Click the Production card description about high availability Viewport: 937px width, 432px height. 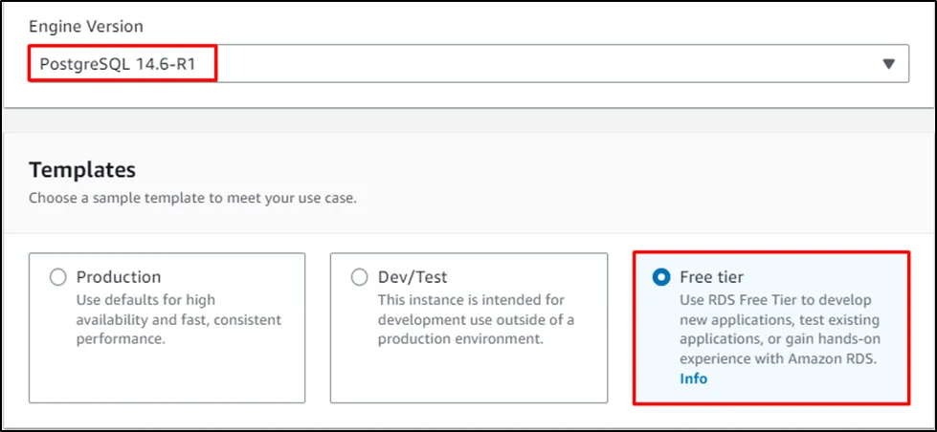[179, 319]
